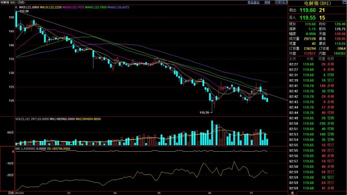Click the MA2:504654.8000 volume average label
The width and height of the screenshot is (347, 195).
point(89,119)
